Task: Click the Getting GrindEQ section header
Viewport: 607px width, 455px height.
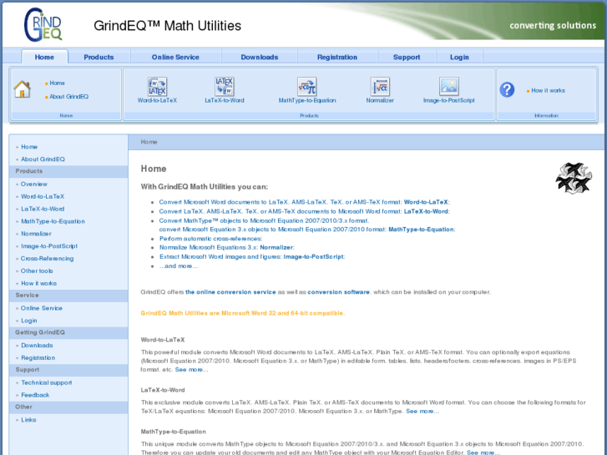Action: [68, 332]
